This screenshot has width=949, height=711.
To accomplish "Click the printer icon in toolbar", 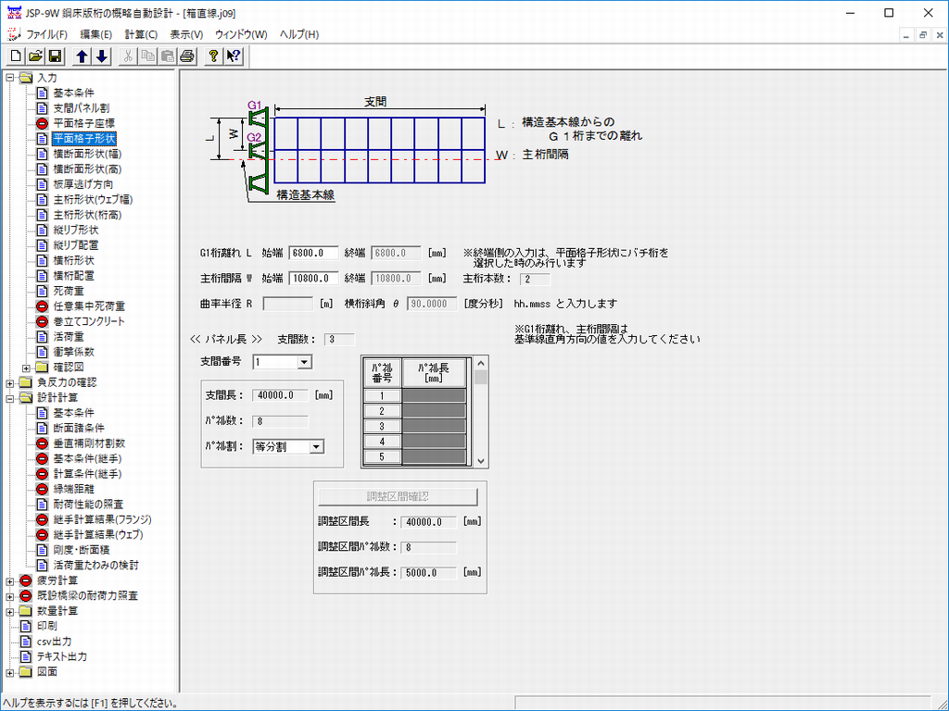I will coord(186,56).
